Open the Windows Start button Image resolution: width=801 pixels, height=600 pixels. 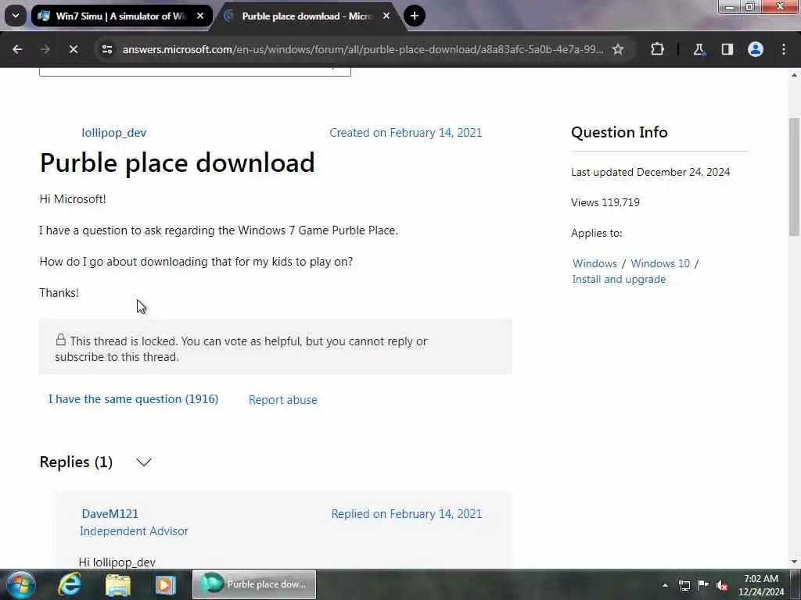pyautogui.click(x=20, y=584)
